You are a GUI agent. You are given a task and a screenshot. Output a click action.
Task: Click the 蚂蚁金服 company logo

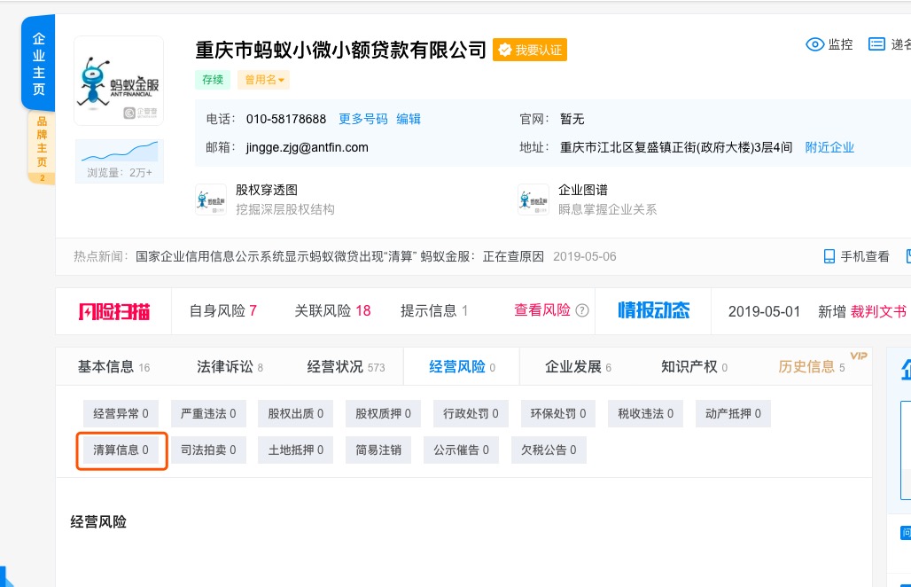[119, 80]
